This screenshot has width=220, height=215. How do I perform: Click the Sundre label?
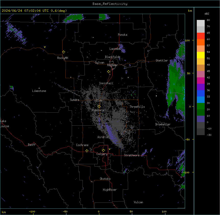pos(75,100)
